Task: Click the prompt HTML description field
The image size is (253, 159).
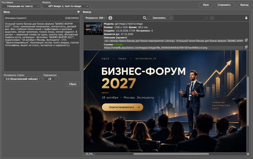Action: (173, 41)
